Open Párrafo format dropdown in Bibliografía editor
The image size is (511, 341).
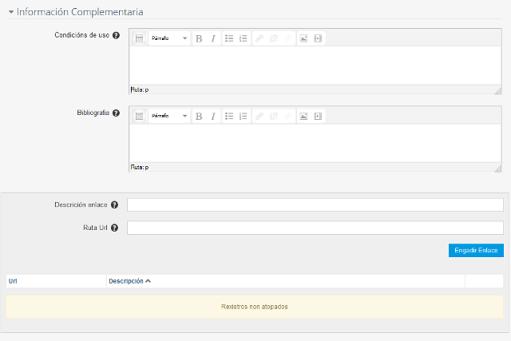pos(169,116)
